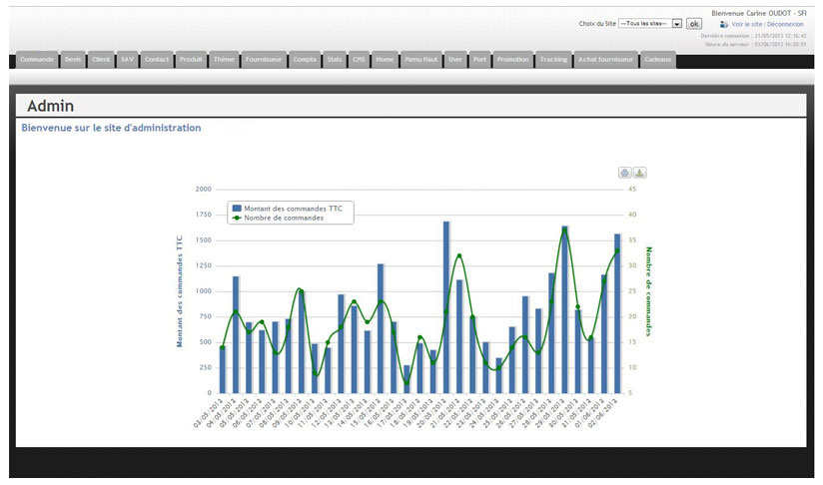This screenshot has width=823, height=485.
Task: Go to the Tracking tab
Action: tap(553, 60)
